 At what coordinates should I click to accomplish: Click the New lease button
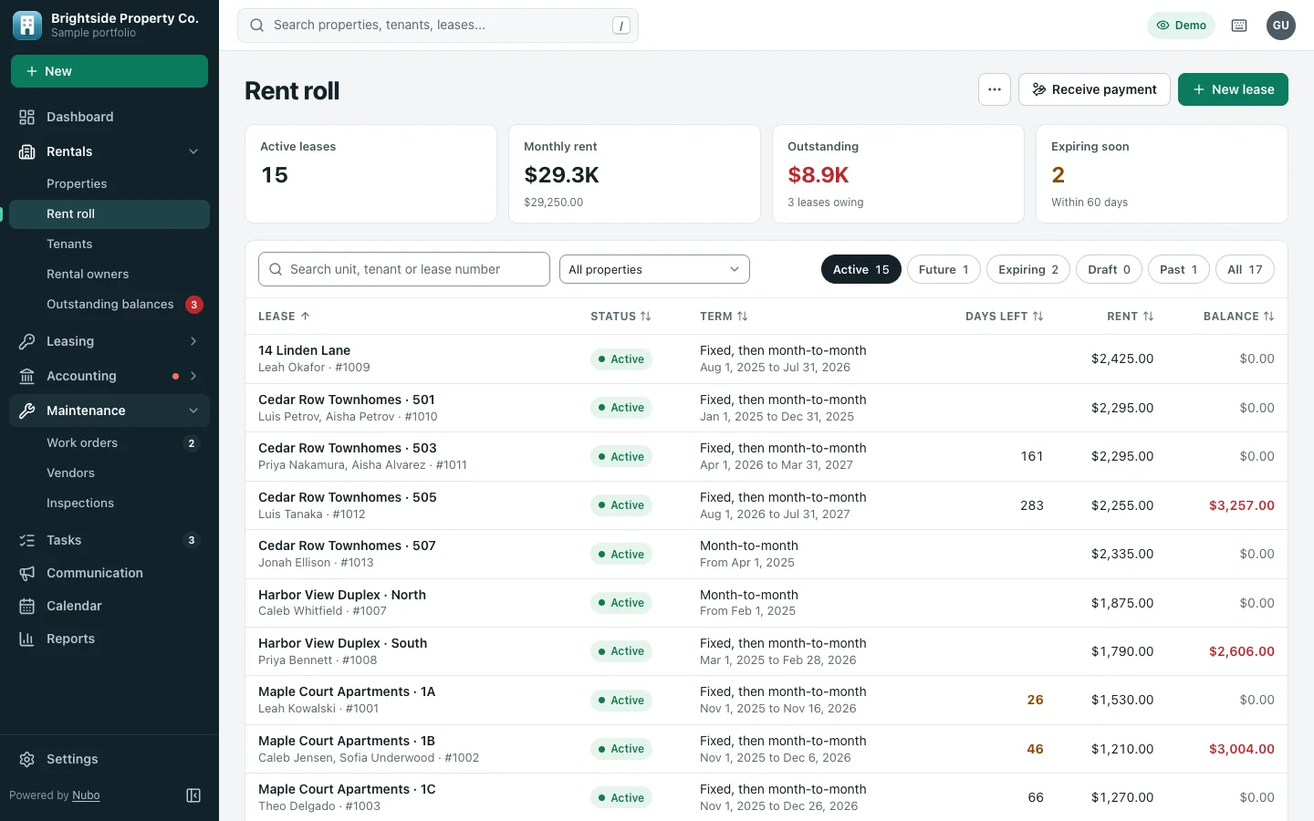1233,89
